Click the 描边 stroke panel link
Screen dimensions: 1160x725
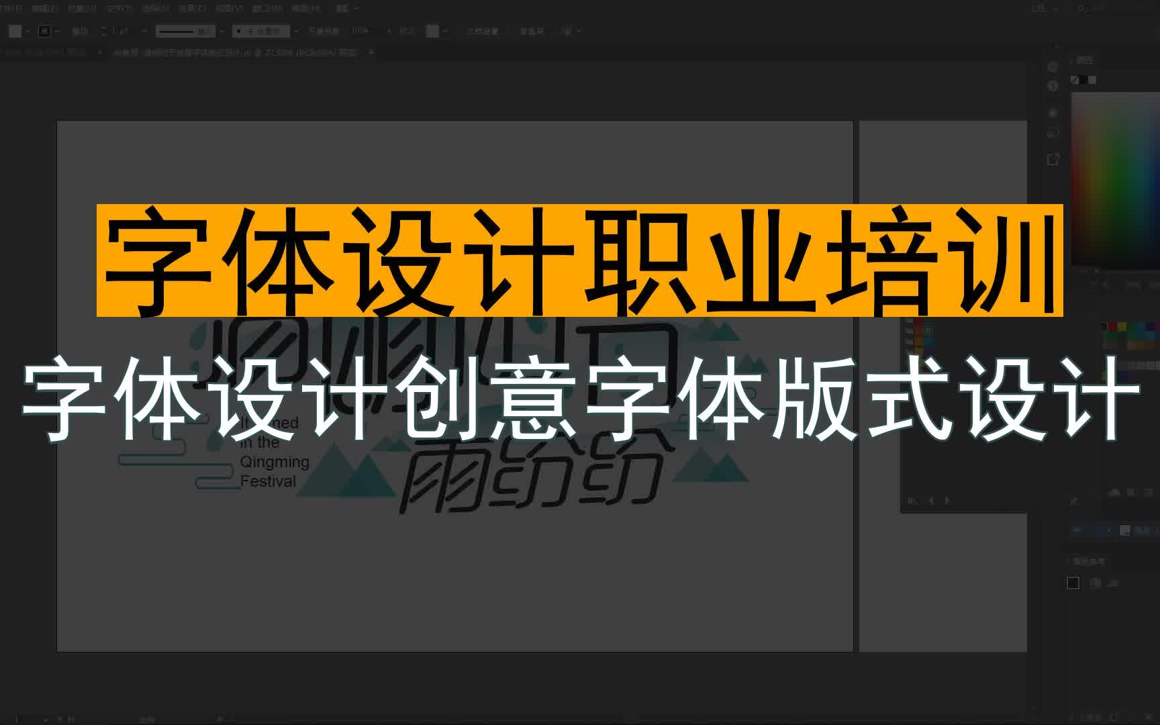(80, 31)
